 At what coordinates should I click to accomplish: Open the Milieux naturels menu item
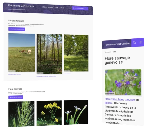pos(48,7)
